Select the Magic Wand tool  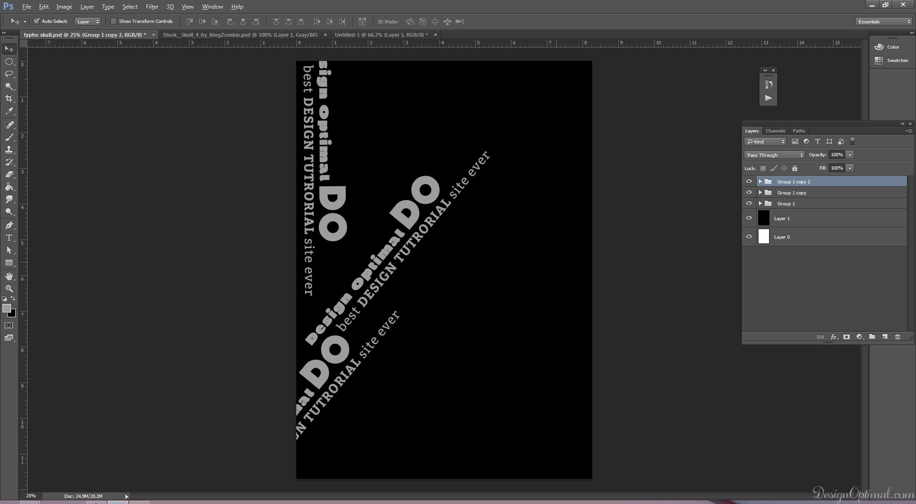9,86
